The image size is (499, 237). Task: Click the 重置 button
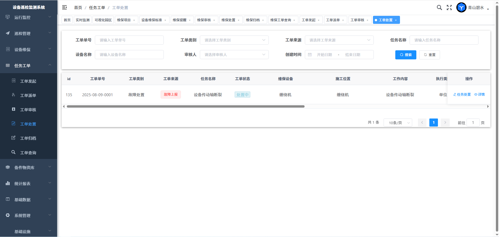[x=429, y=55]
